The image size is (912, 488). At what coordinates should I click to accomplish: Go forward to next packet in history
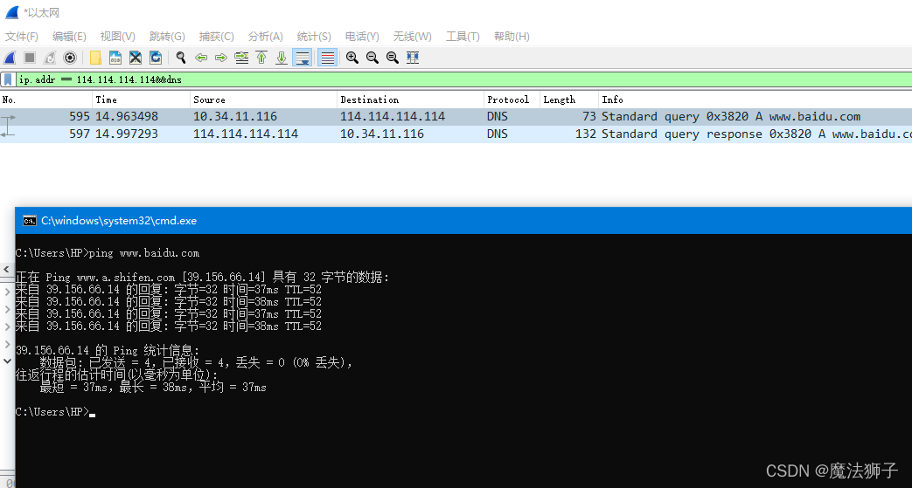221,58
